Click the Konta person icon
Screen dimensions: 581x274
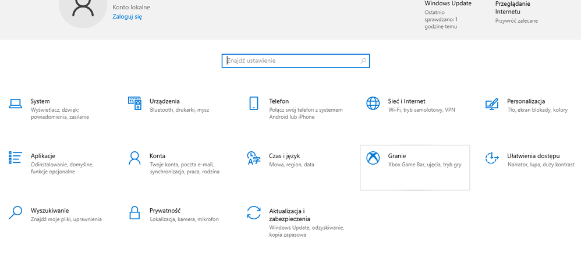coord(134,158)
